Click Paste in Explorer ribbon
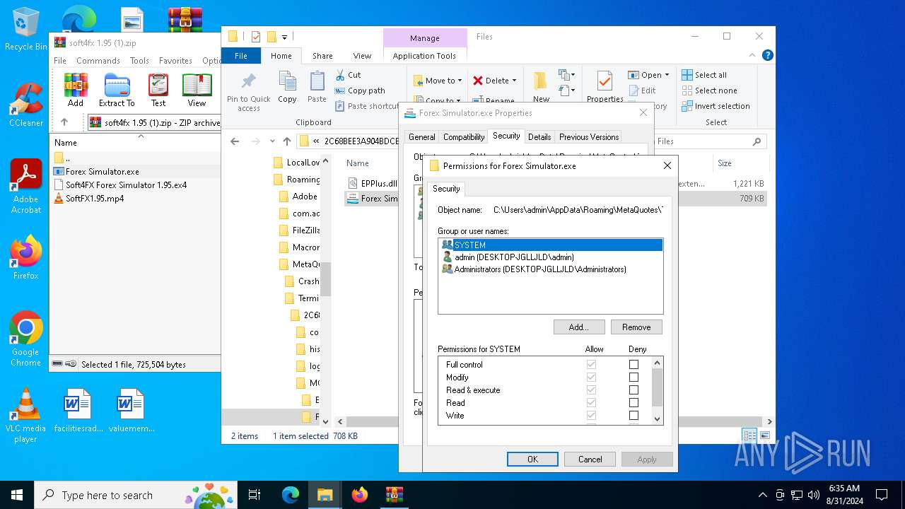The height and width of the screenshot is (509, 905). pyautogui.click(x=317, y=88)
